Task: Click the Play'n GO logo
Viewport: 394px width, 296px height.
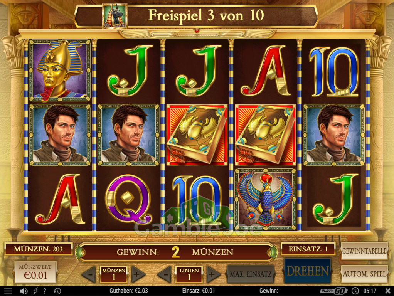Action: pyautogui.click(x=334, y=291)
